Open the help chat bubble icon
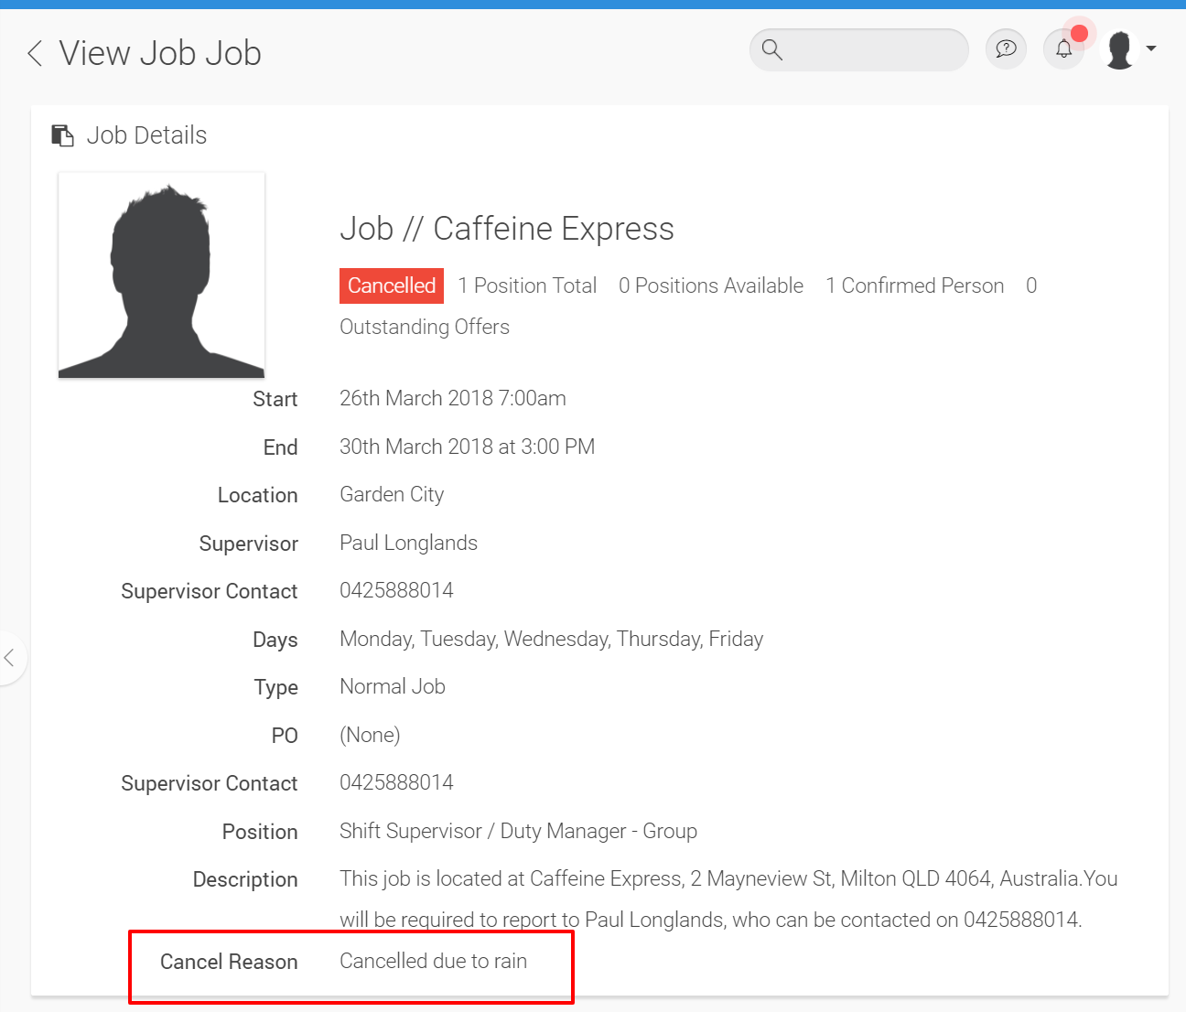 (x=1006, y=49)
